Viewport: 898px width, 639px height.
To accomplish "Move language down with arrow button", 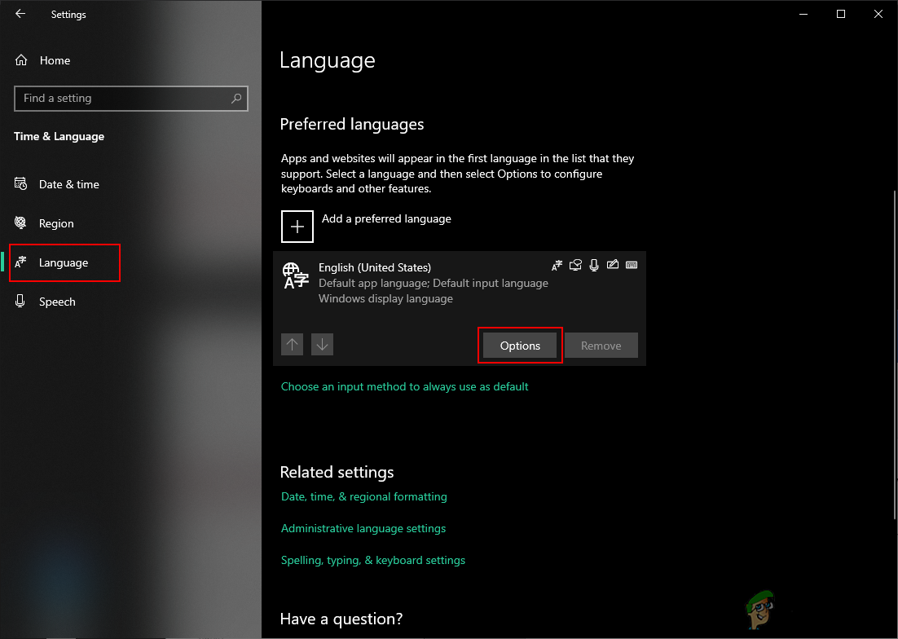I will [323, 344].
